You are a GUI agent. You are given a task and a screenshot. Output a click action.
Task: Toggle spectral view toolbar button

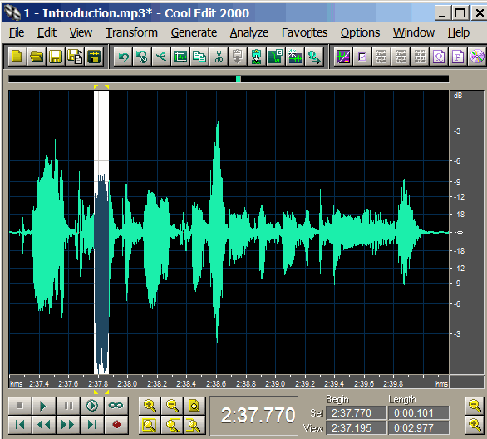[343, 57]
